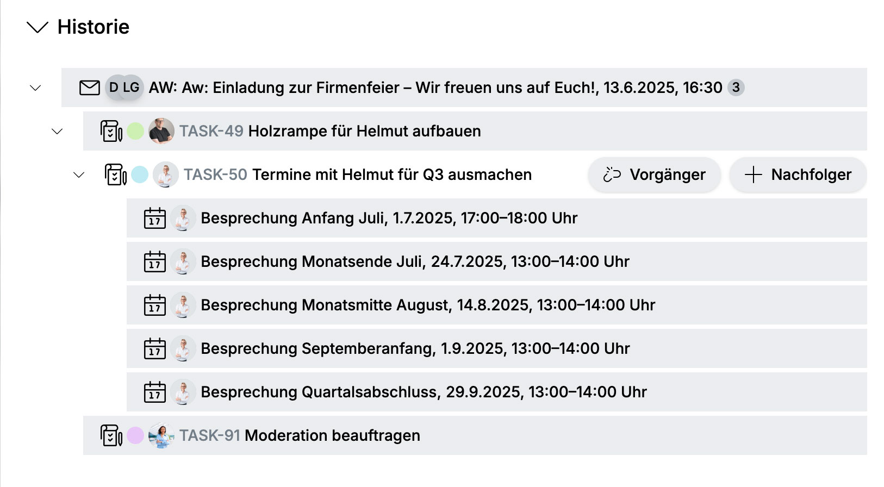Click calendar icon for Besprechung Monatsende Juli

pyautogui.click(x=154, y=261)
